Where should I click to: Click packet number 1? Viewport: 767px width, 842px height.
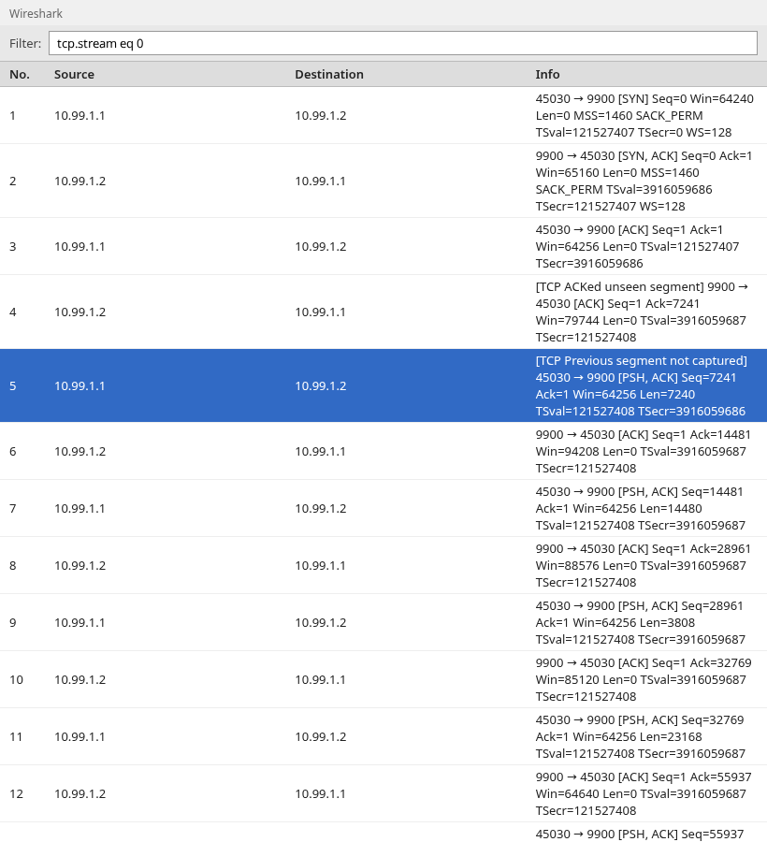point(12,115)
